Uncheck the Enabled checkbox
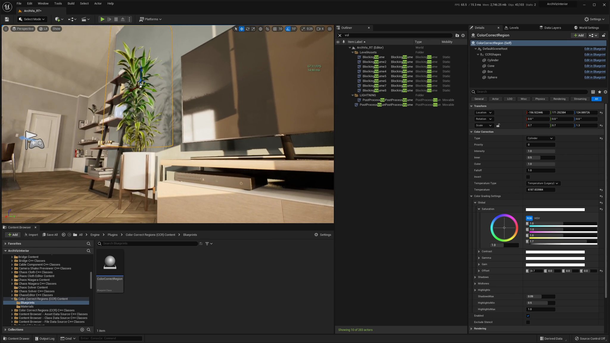Screen dimensions: 610x343 click(528, 316)
